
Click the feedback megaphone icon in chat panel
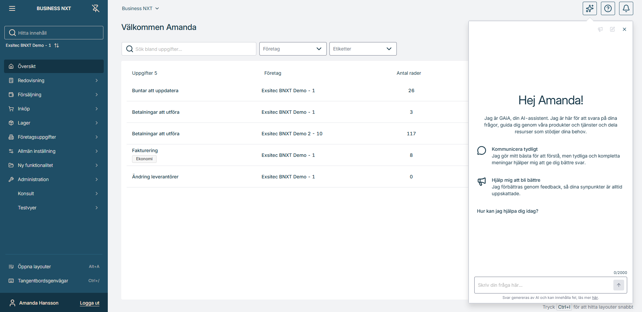click(601, 29)
